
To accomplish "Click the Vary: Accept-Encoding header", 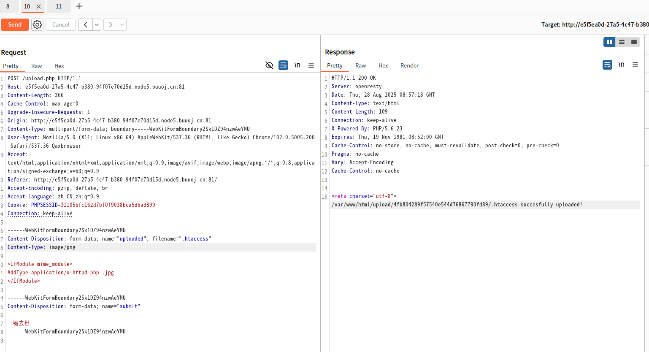I will [x=362, y=162].
